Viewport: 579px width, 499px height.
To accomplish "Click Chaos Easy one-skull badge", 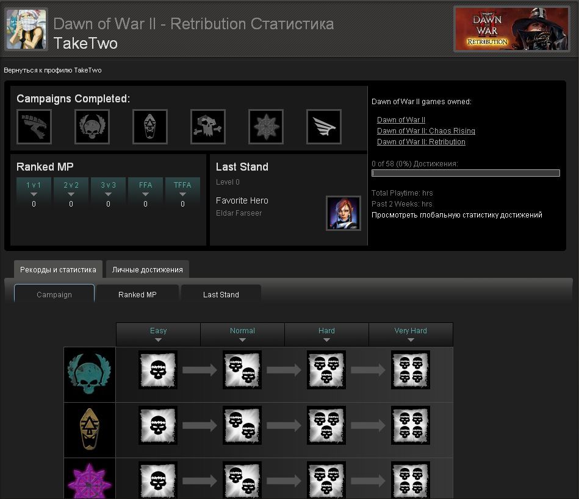I will pyautogui.click(x=158, y=480).
